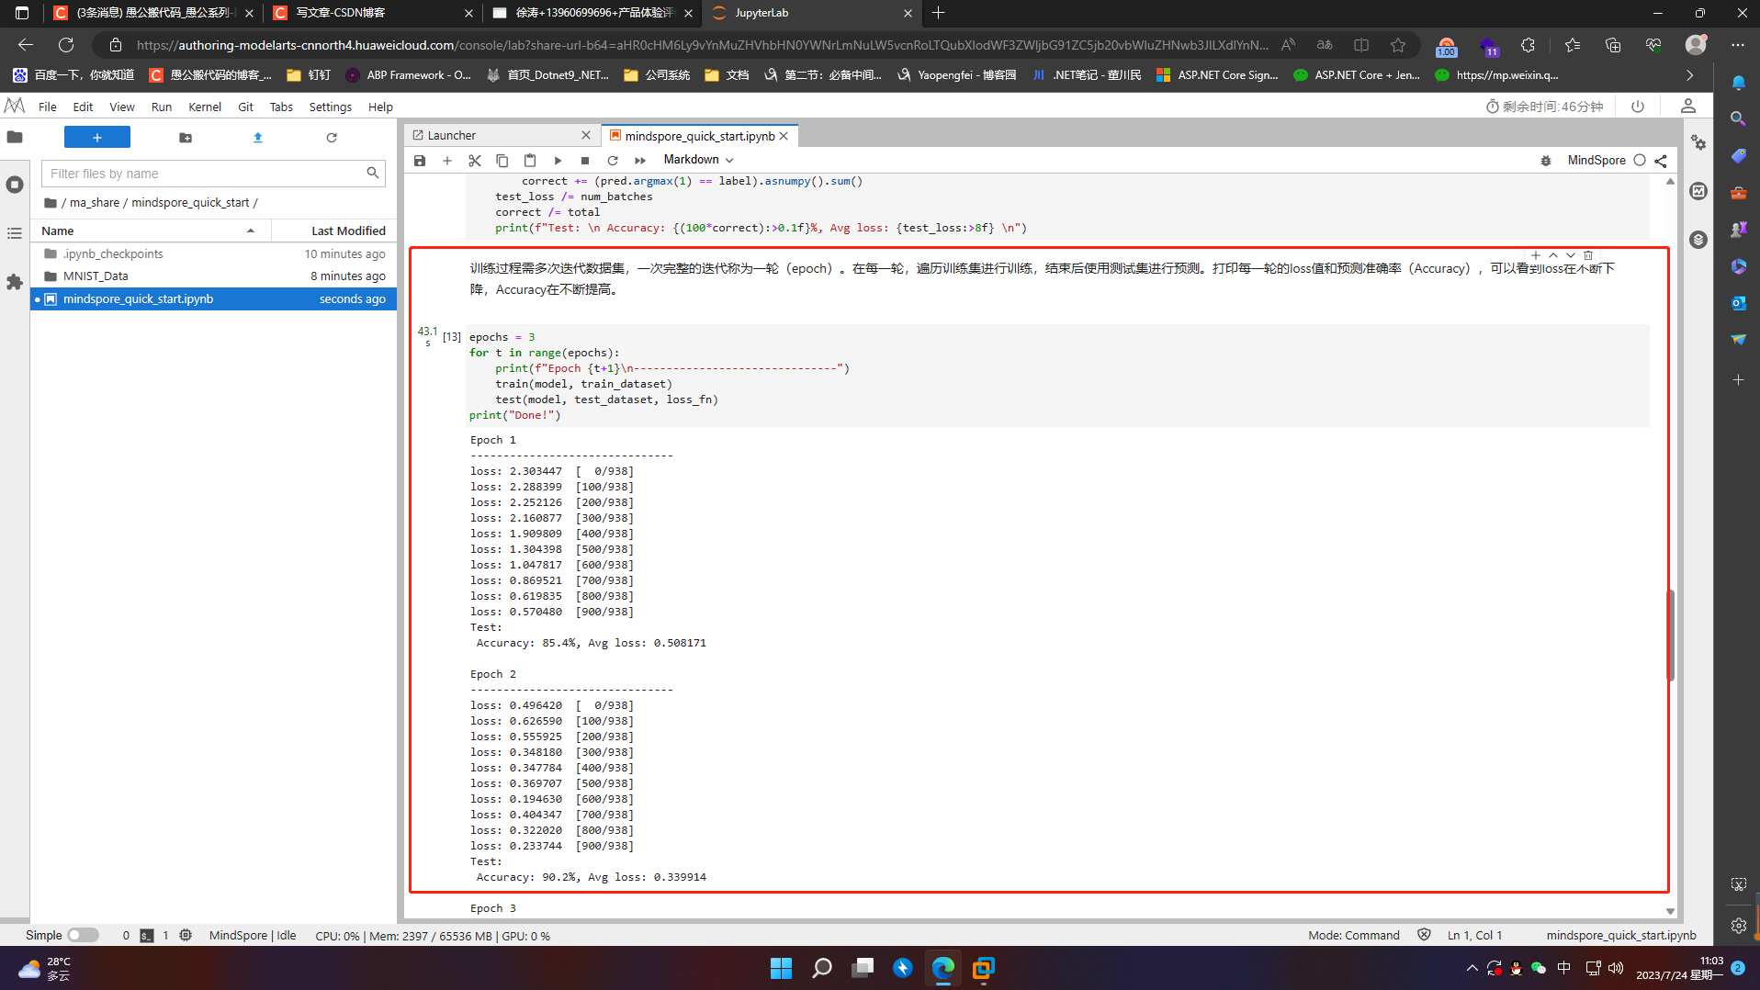
Task: Insert a new cell below with the plus icon
Action: tap(447, 161)
